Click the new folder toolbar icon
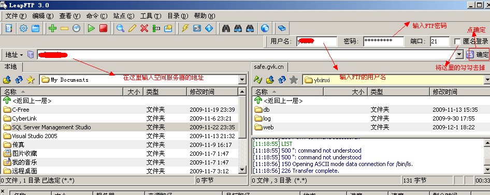Viewport: 490px width, 195px height. 168,28
